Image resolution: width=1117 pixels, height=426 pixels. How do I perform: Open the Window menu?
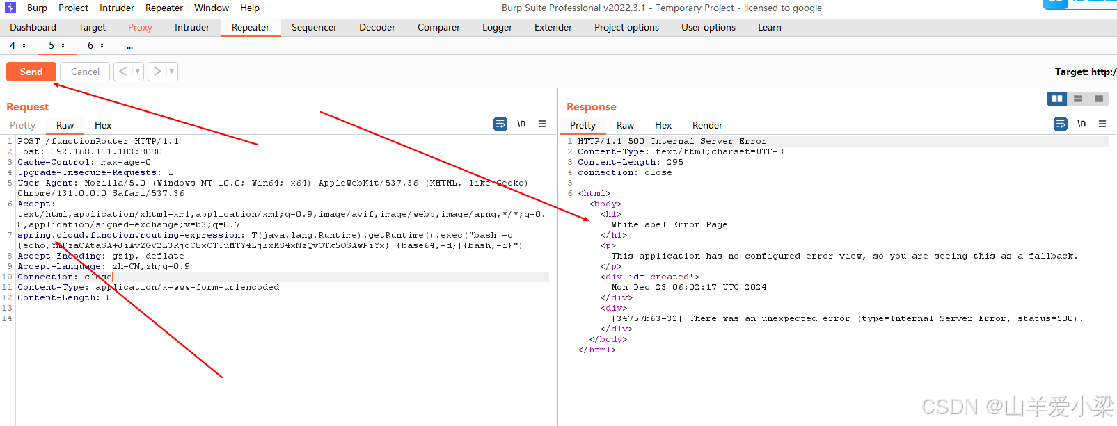pyautogui.click(x=212, y=8)
